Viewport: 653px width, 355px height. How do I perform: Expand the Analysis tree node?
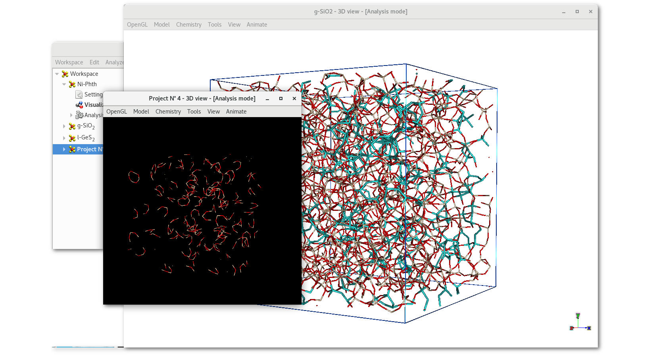[71, 115]
